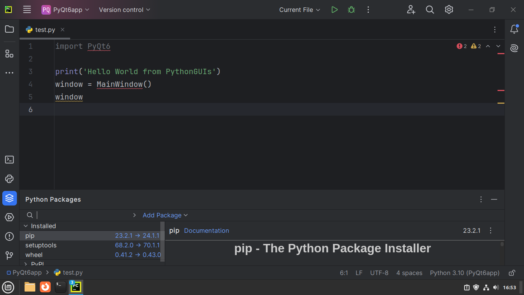This screenshot has width=524, height=295.
Task: Click test.py in breadcrumb bar
Action: click(68, 273)
